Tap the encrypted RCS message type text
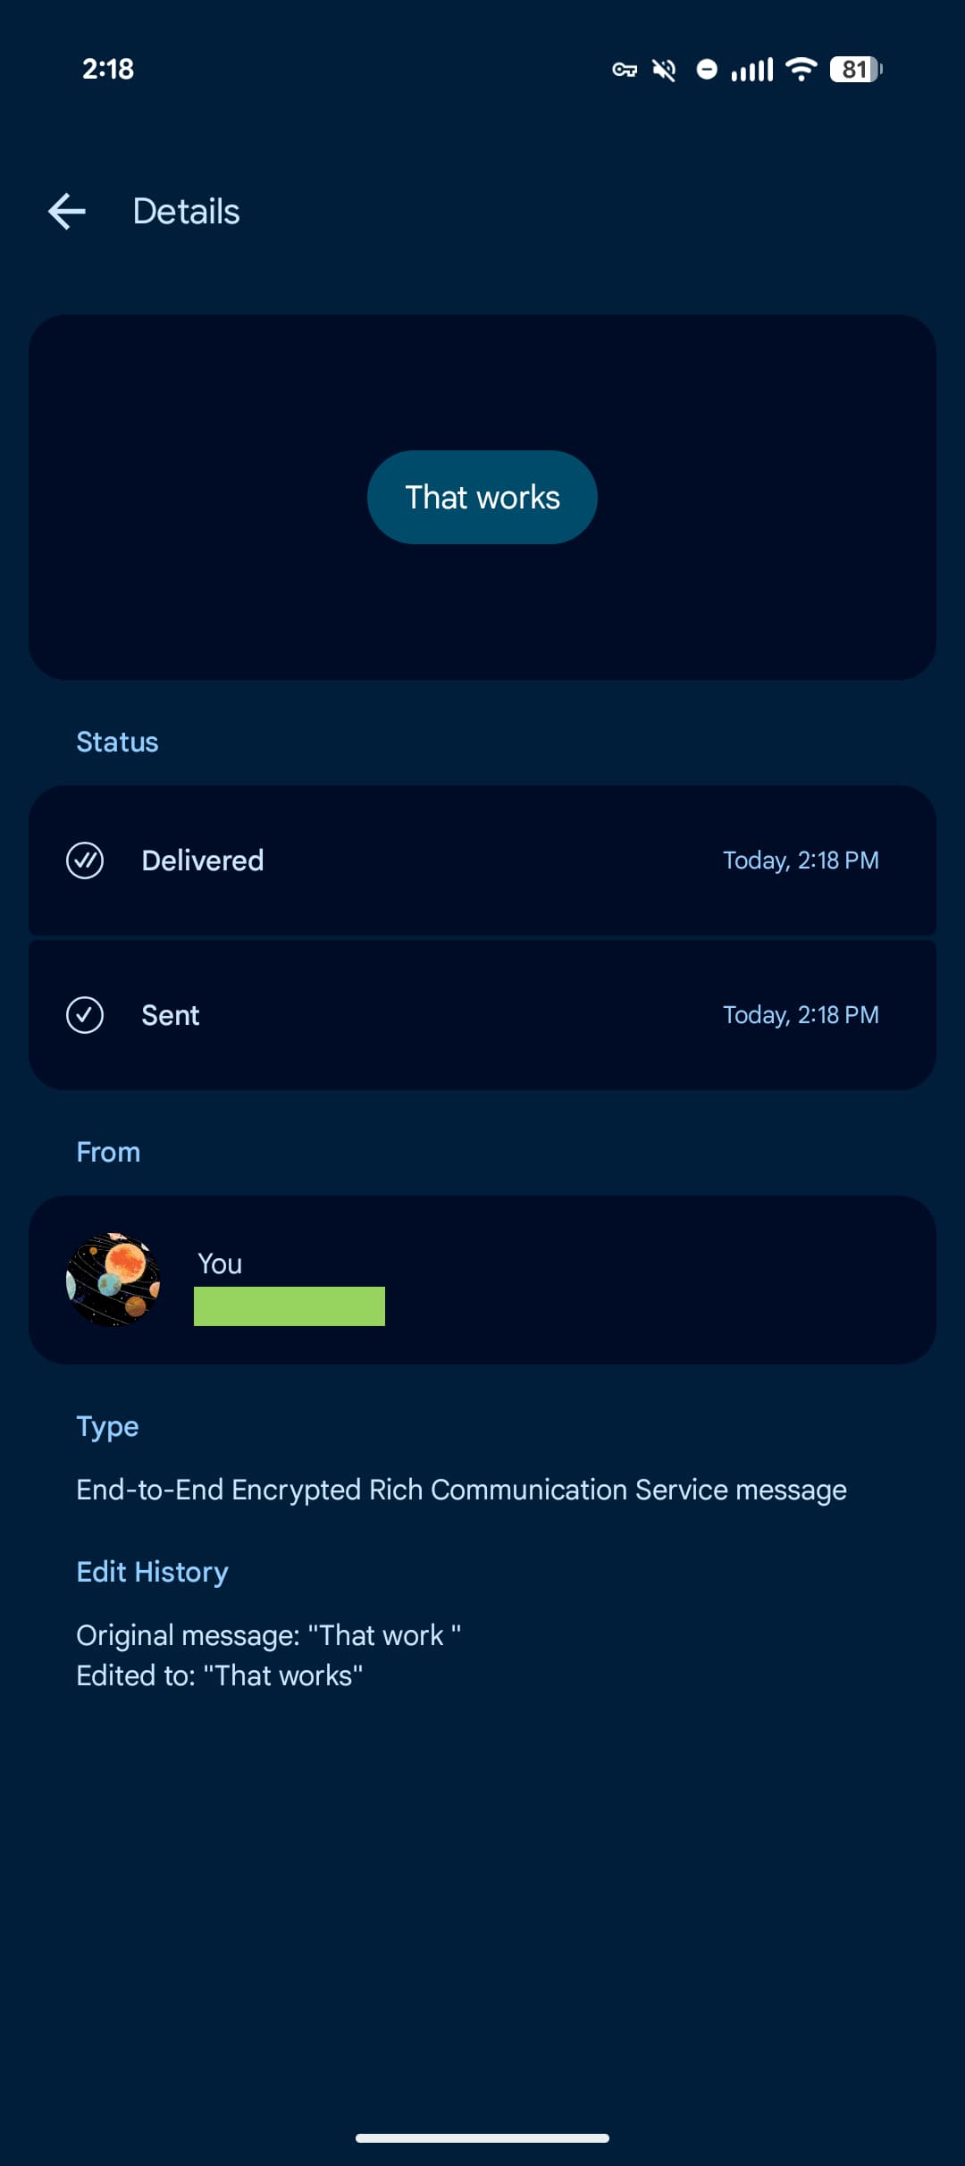Image resolution: width=965 pixels, height=2166 pixels. click(461, 1490)
